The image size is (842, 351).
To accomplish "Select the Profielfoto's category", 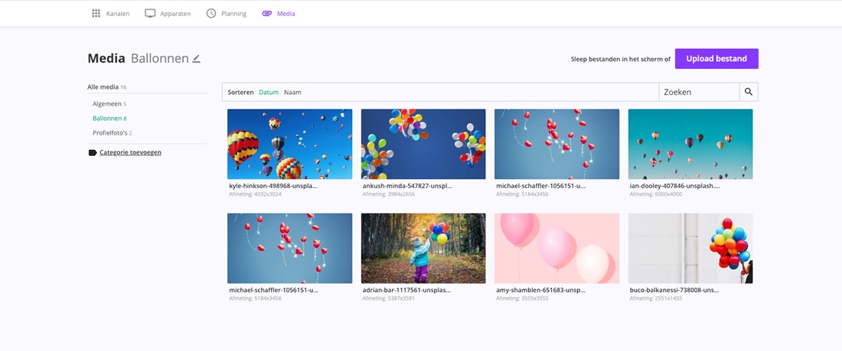I will (x=110, y=133).
